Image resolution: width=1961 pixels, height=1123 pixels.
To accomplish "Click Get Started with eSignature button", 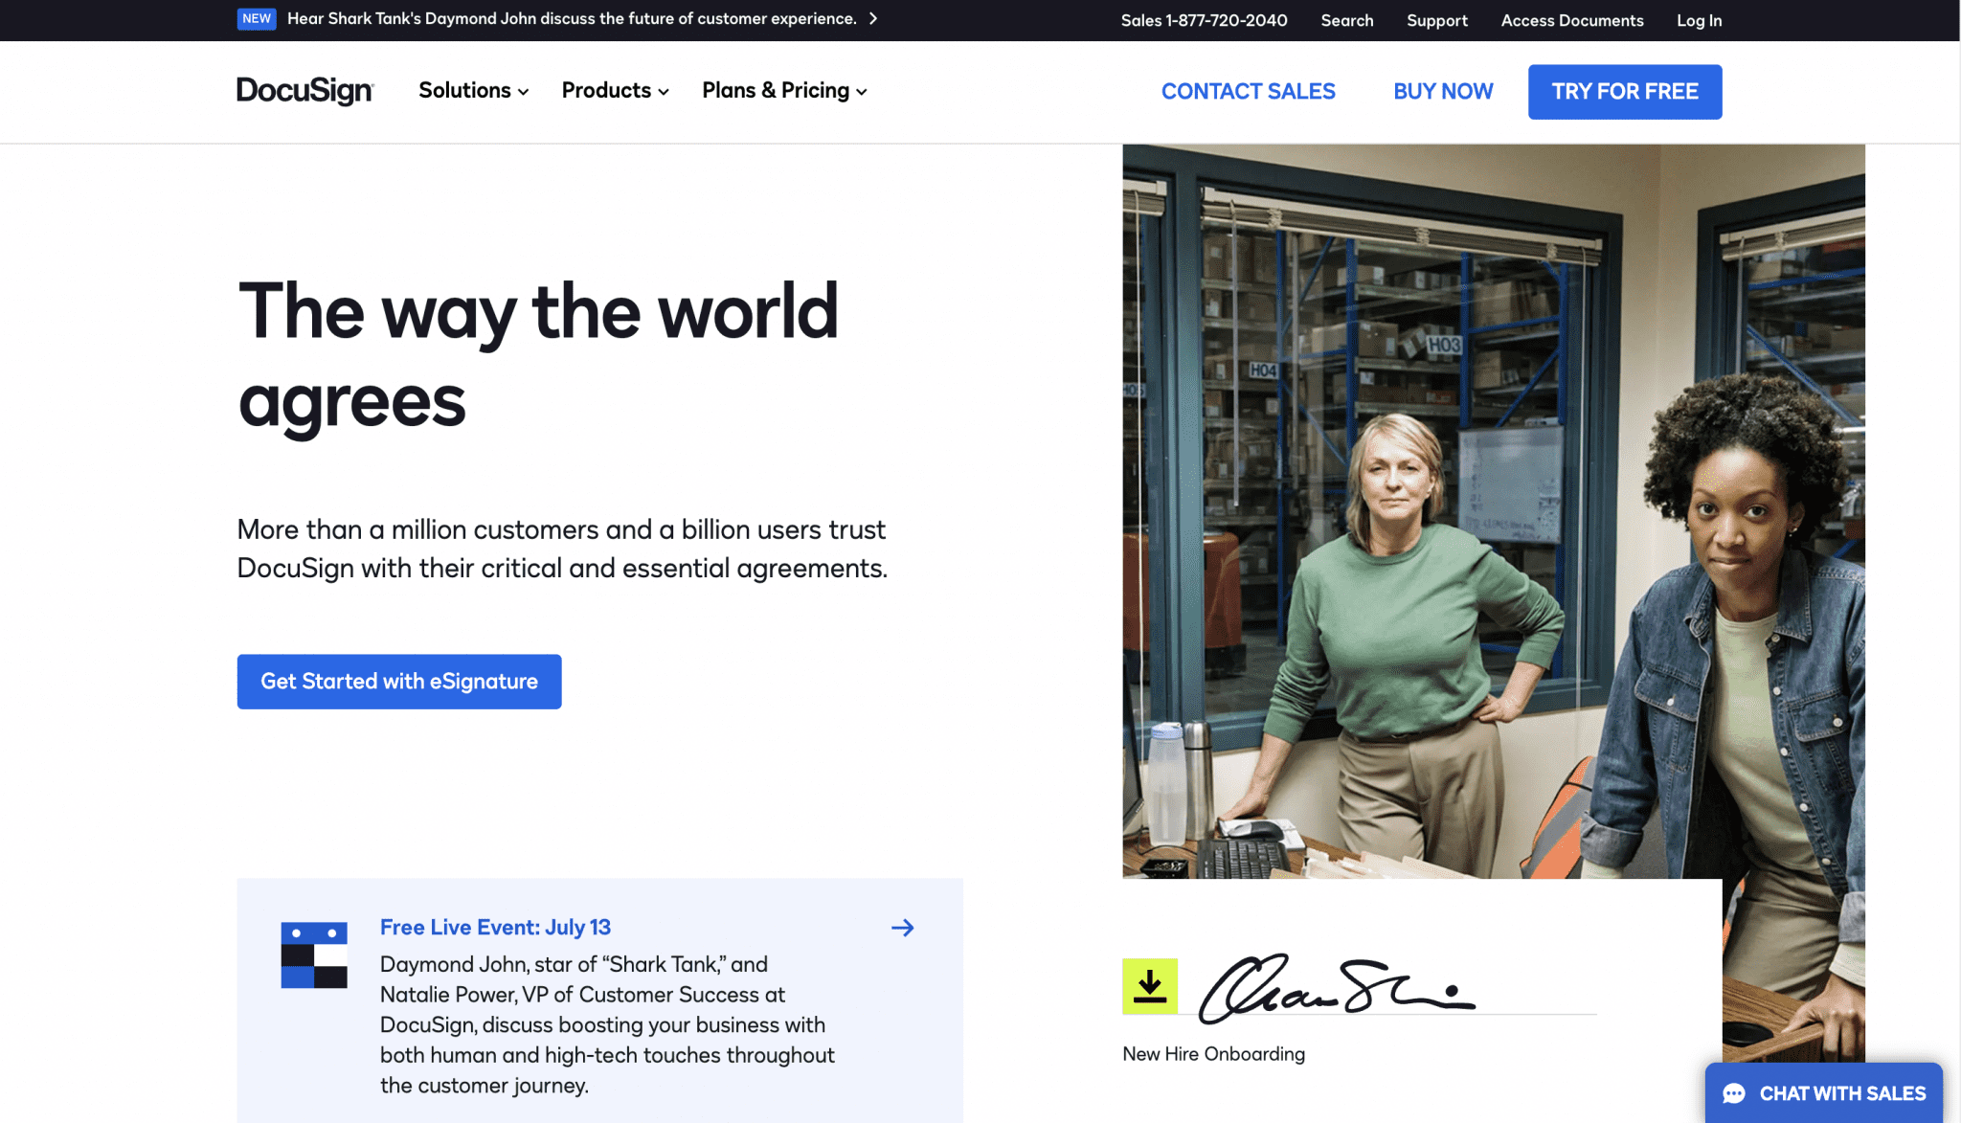I will point(399,682).
